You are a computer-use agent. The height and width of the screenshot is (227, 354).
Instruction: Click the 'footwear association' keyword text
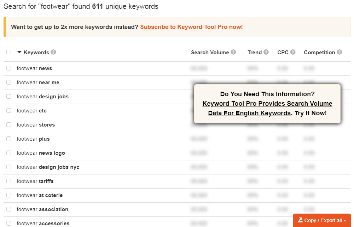(x=42, y=209)
